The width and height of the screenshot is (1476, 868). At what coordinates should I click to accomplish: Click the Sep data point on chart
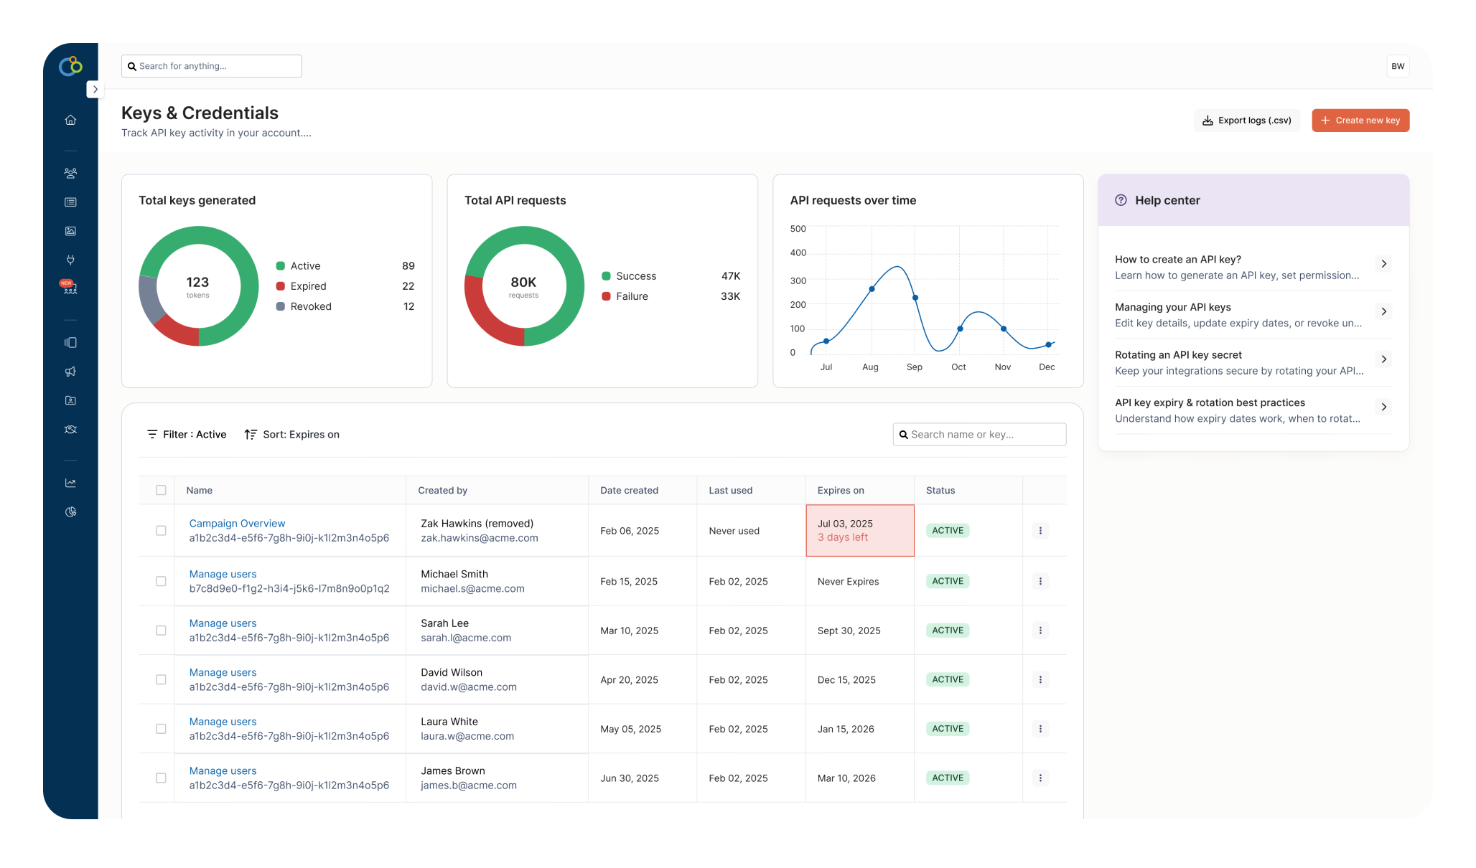pos(915,298)
